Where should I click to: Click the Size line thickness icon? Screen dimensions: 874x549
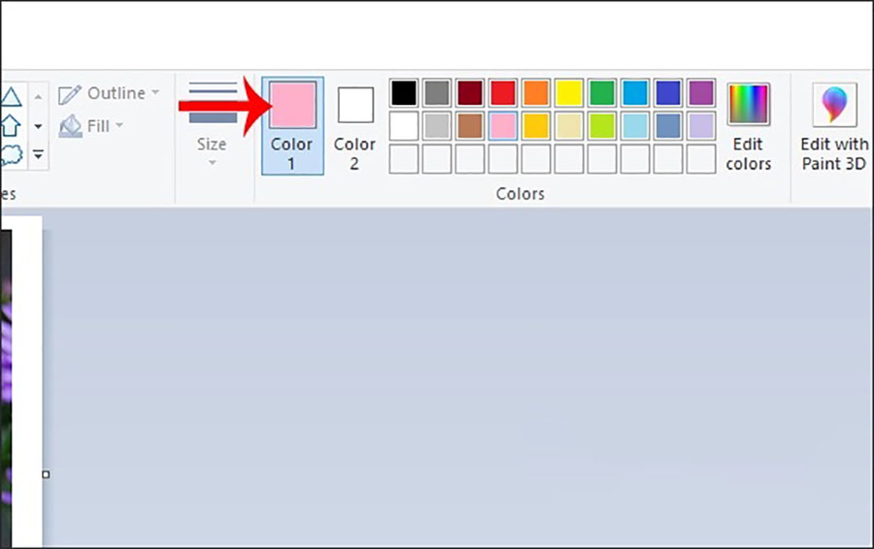click(212, 103)
